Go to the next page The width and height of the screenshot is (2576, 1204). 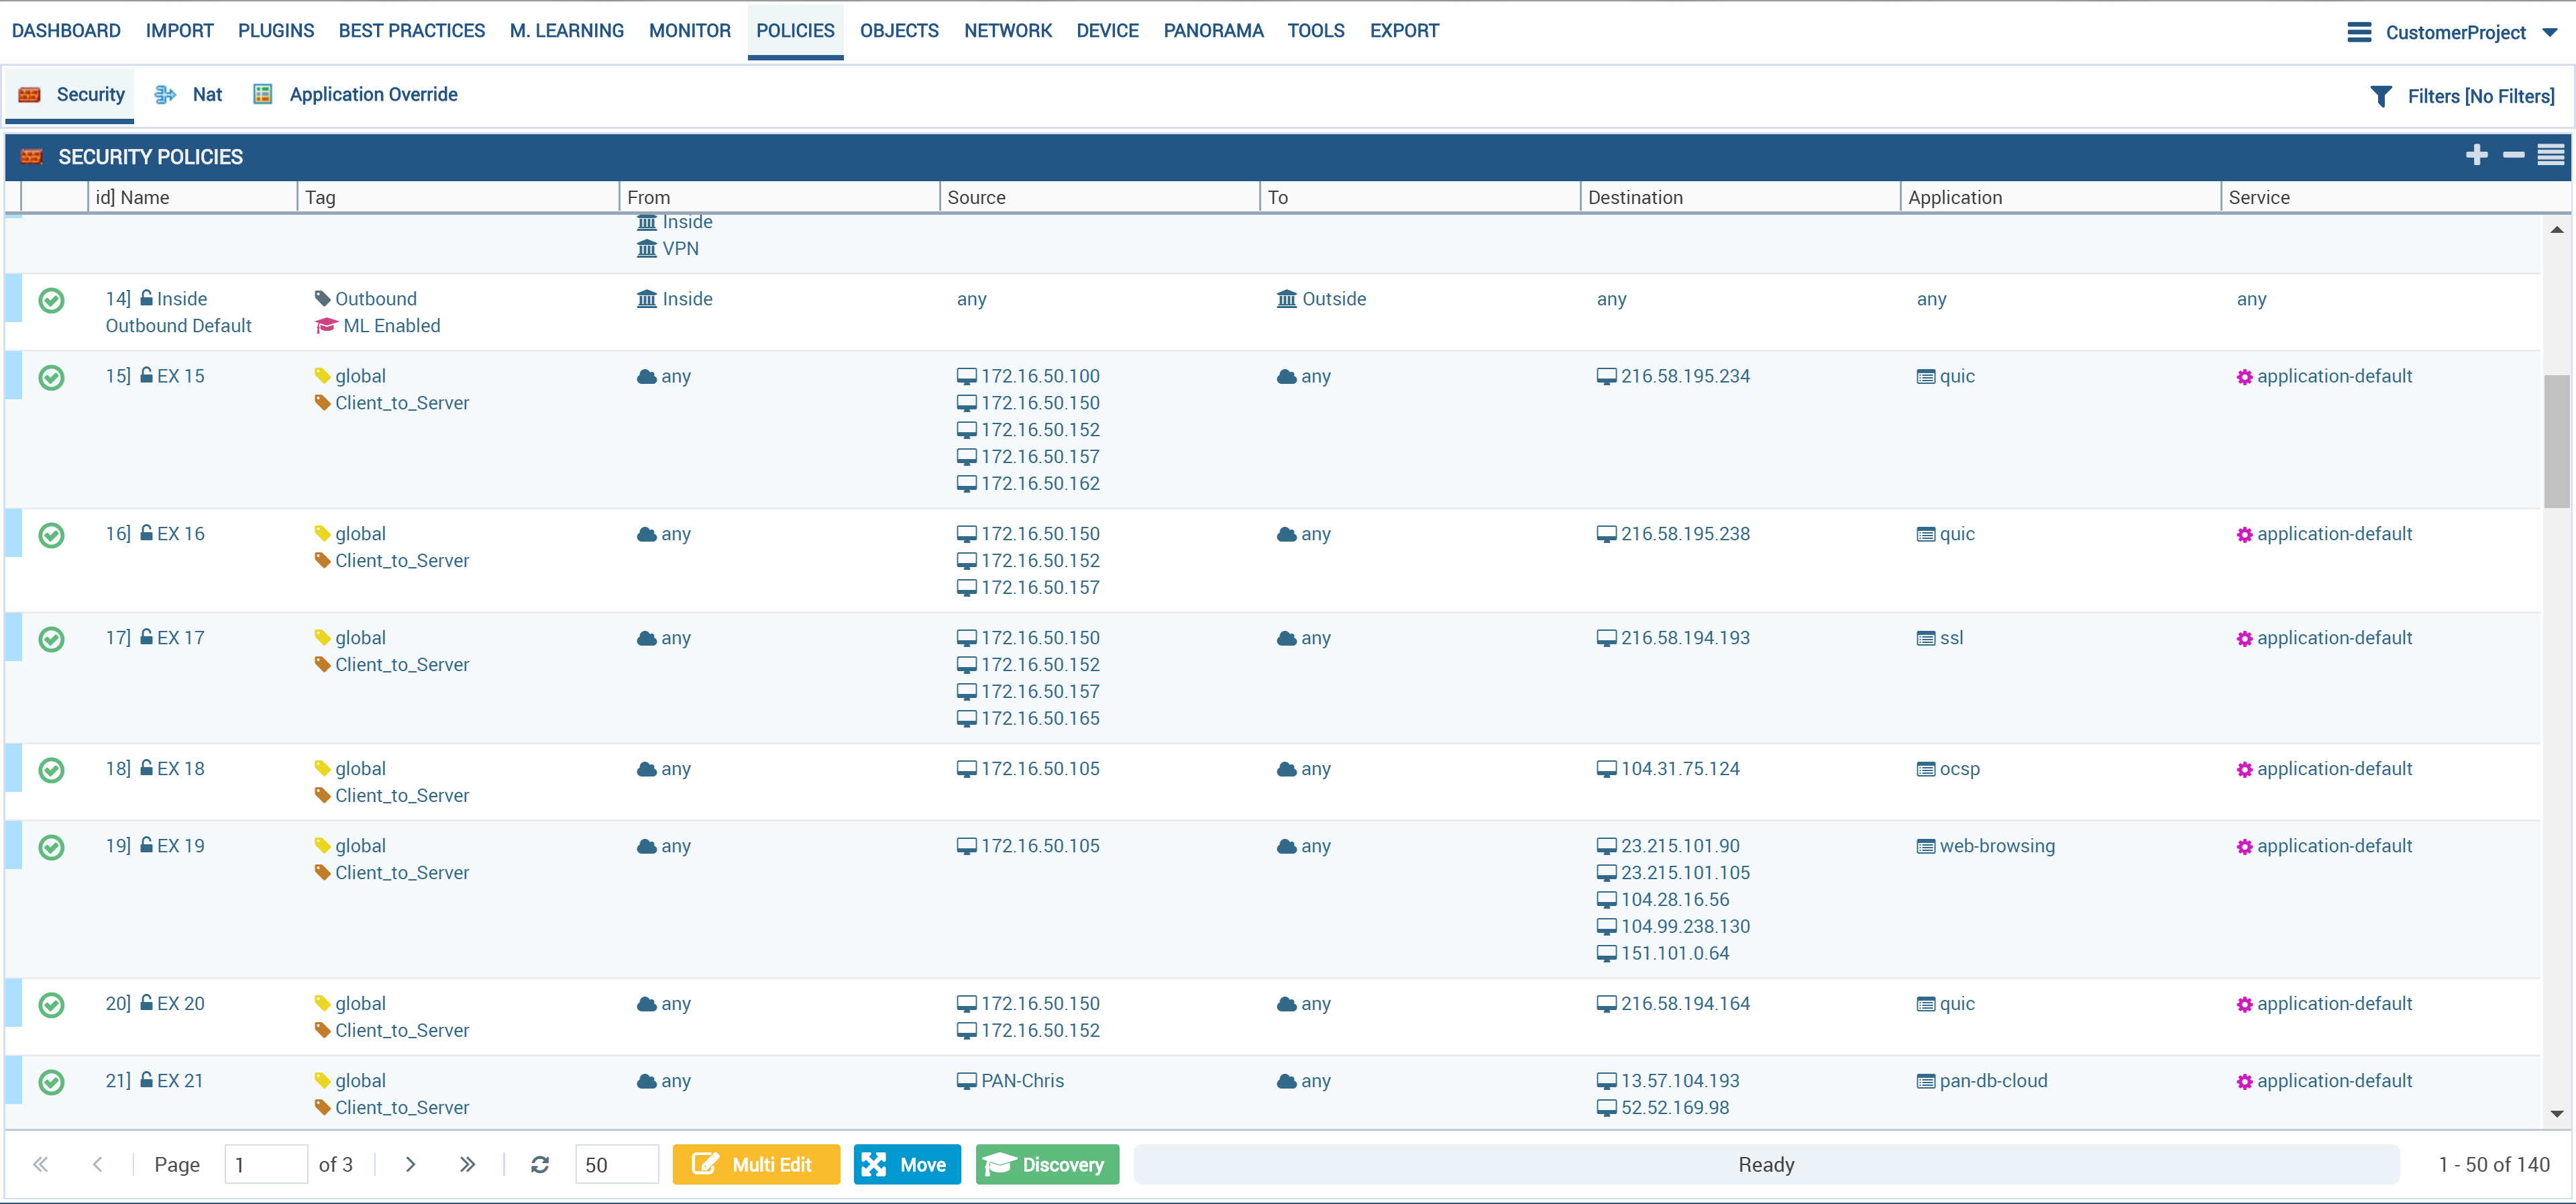point(410,1164)
